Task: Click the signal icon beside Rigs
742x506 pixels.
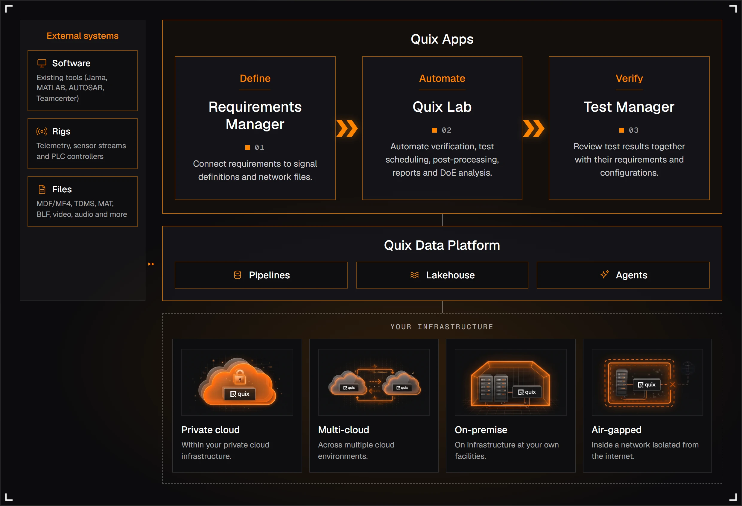Action: click(x=42, y=131)
